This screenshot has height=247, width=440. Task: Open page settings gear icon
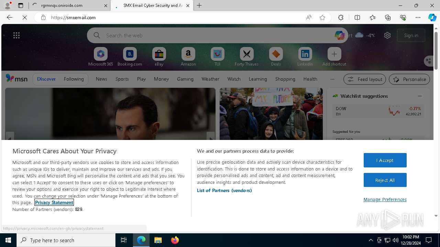[387, 35]
